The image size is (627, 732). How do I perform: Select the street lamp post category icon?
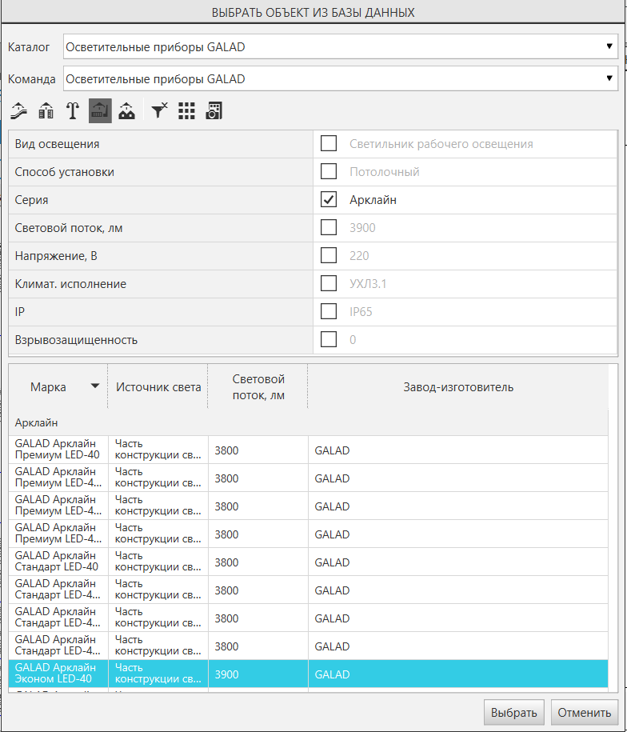pyautogui.click(x=73, y=111)
